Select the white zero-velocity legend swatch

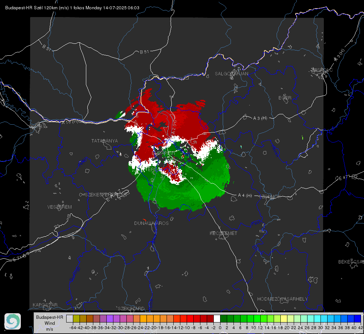coord(217,318)
